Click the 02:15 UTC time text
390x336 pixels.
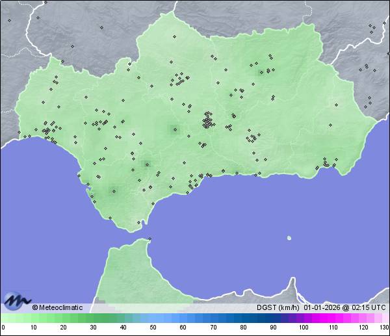pos(369,307)
